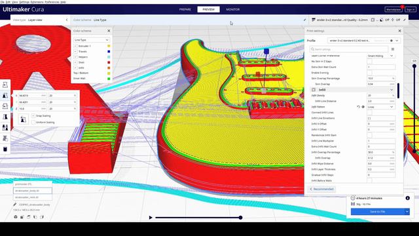Switch to the PREPARE stage
The width and height of the screenshot is (419, 236).
pos(185,9)
